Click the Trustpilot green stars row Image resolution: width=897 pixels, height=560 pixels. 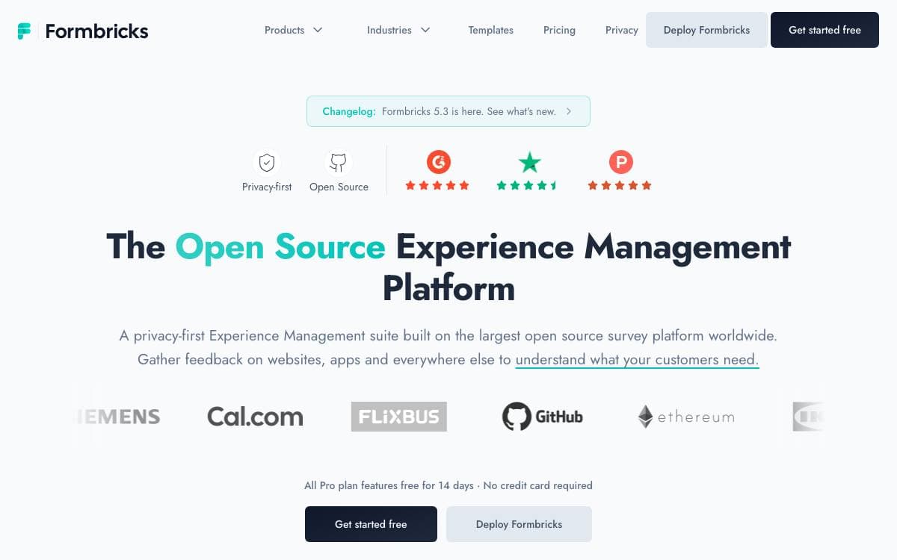pos(527,186)
